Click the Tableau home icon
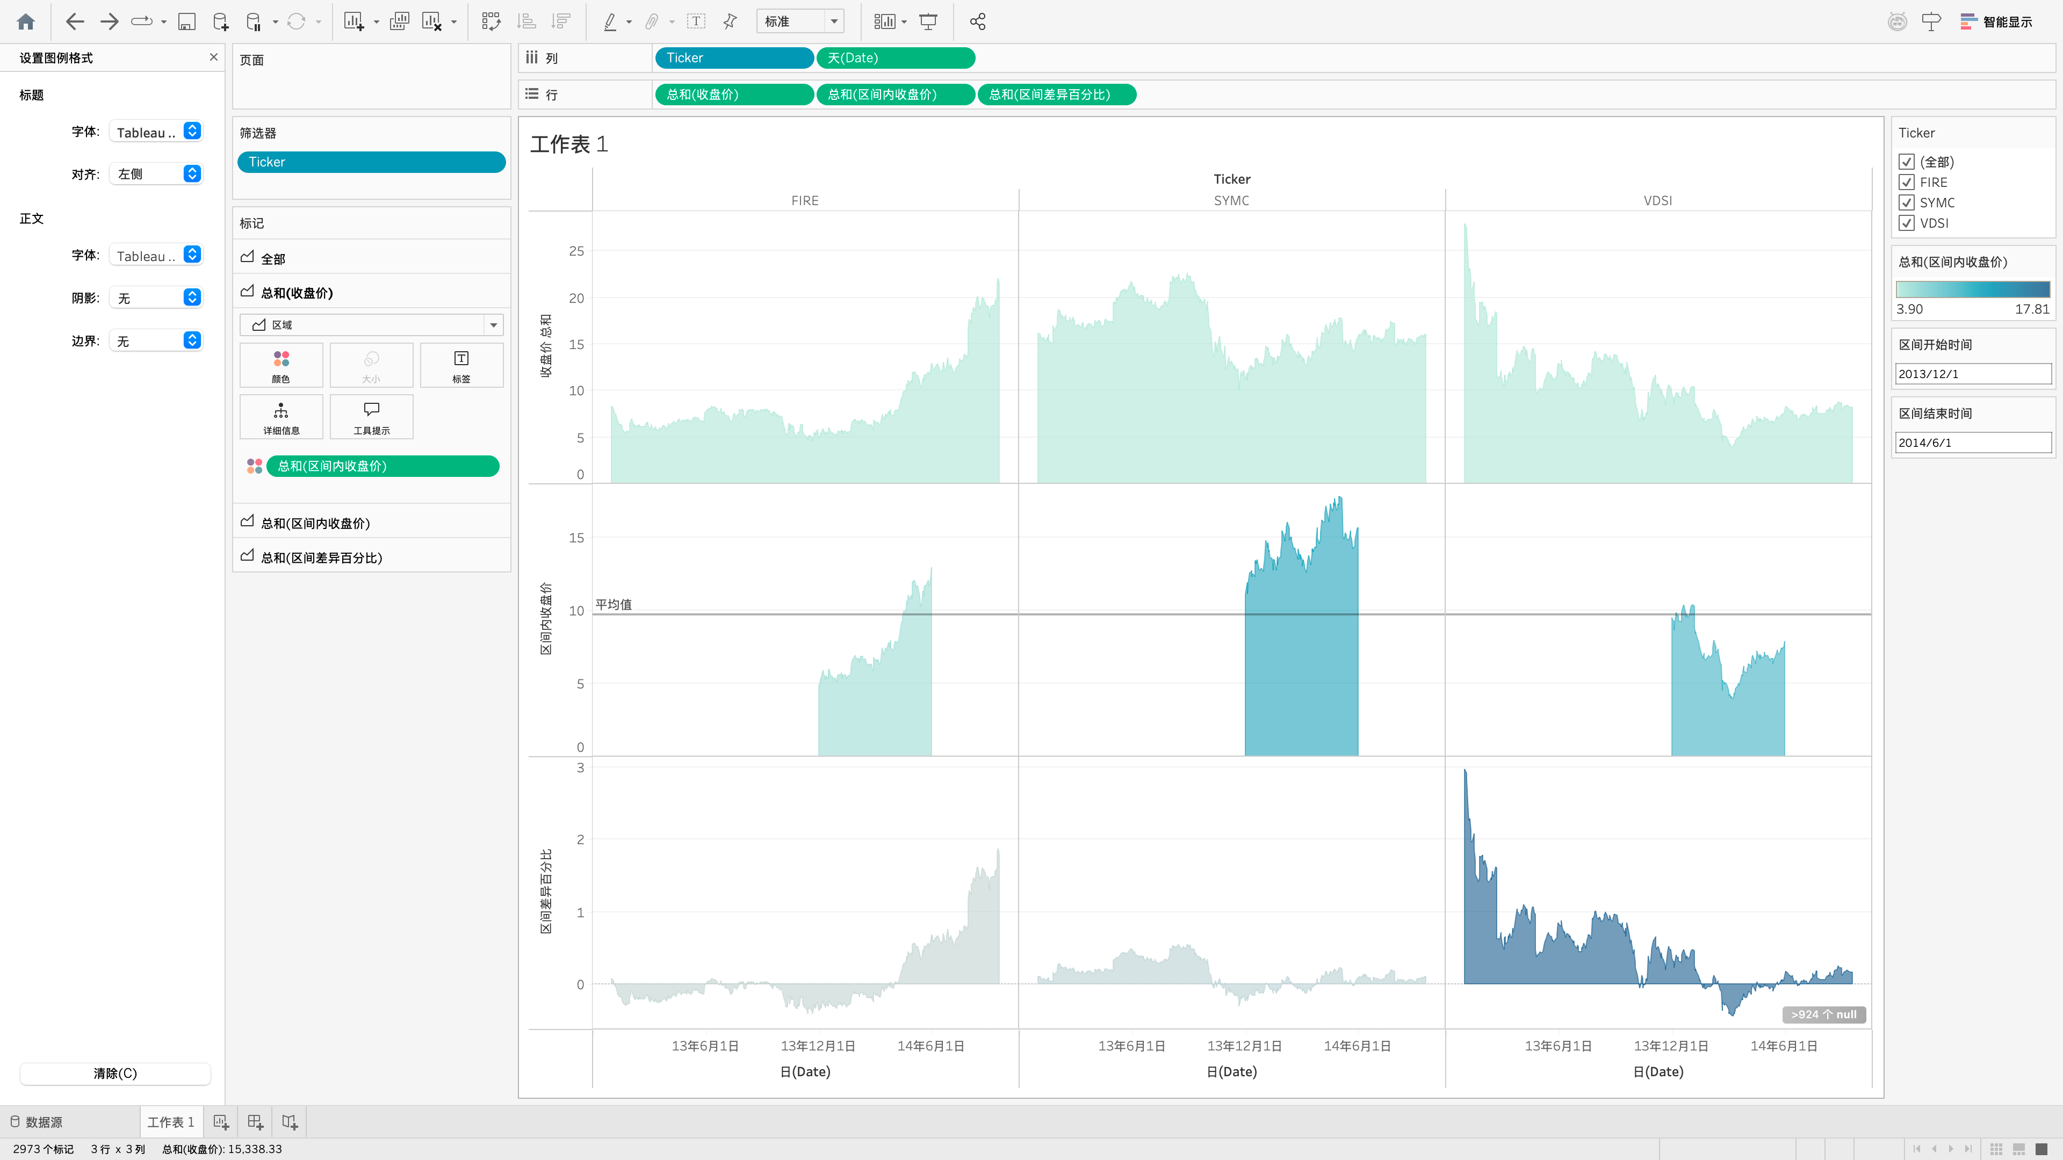 tap(26, 21)
